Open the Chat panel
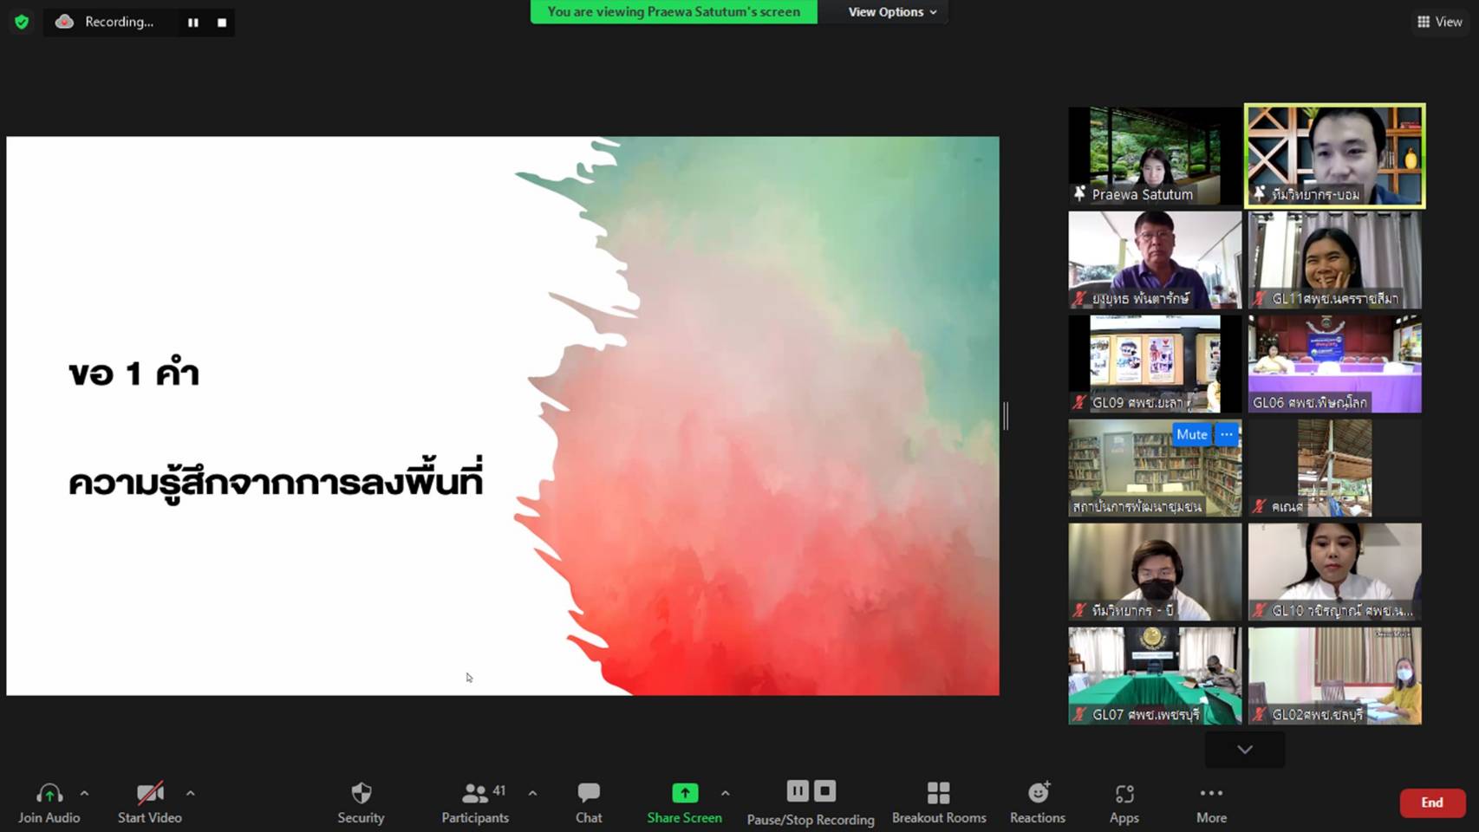 [589, 803]
